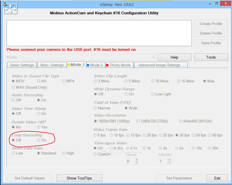Open the Profile dropdown list

[x=153, y=57]
